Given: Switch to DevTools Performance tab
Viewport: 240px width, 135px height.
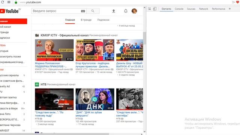Looking at the screenshot, I should 219,9.
